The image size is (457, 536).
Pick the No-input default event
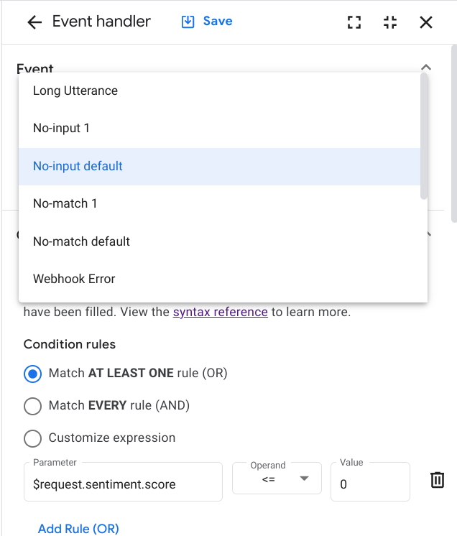pyautogui.click(x=78, y=167)
